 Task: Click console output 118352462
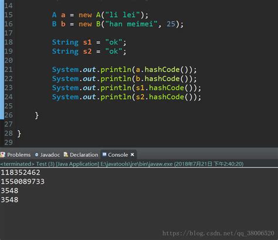click(21, 173)
